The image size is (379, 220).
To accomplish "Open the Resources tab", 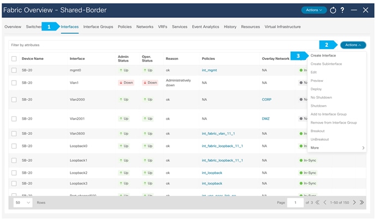I will click(x=250, y=27).
